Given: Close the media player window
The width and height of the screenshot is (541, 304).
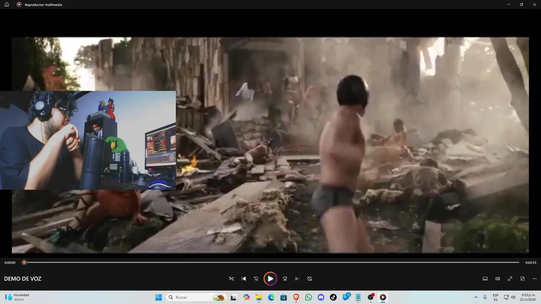Looking at the screenshot, I should 535,5.
